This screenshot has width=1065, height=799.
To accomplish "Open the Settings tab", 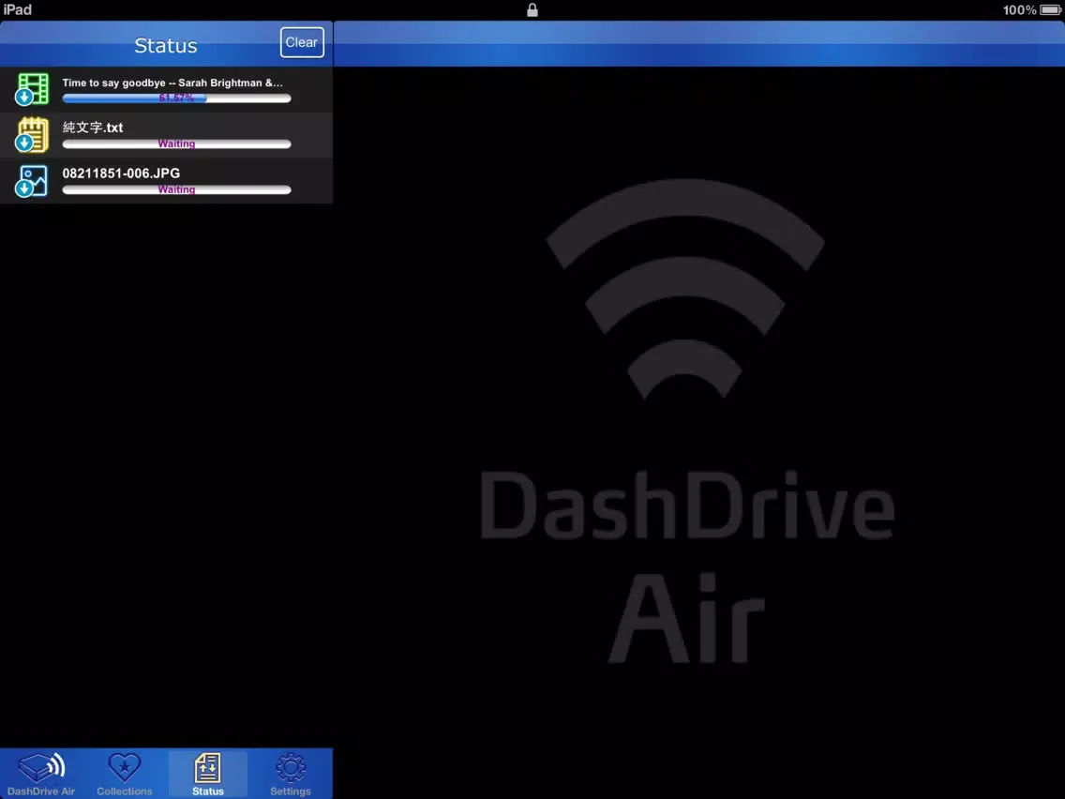I will [x=291, y=774].
